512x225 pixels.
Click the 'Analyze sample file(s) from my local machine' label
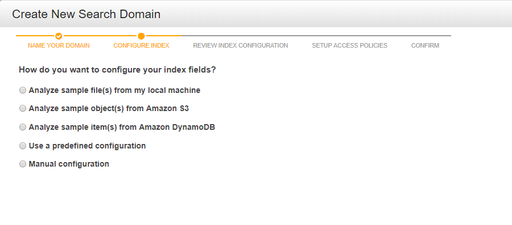pyautogui.click(x=114, y=90)
